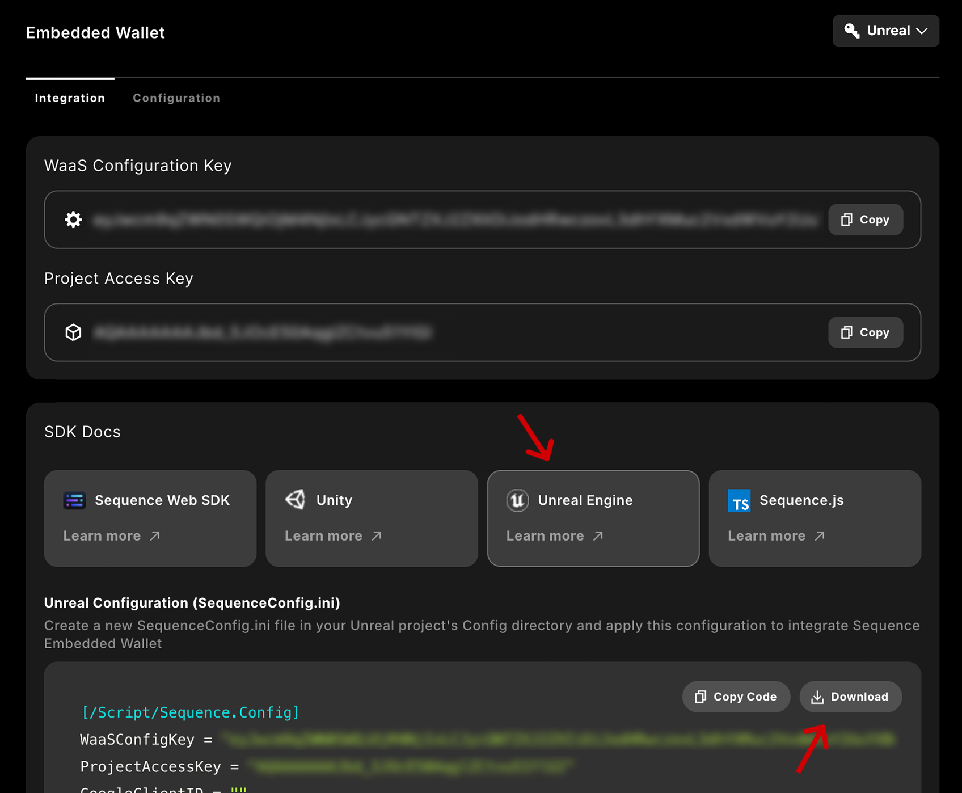Screen dimensions: 962x793
Task: Click the Unity logo icon
Action: tap(296, 500)
